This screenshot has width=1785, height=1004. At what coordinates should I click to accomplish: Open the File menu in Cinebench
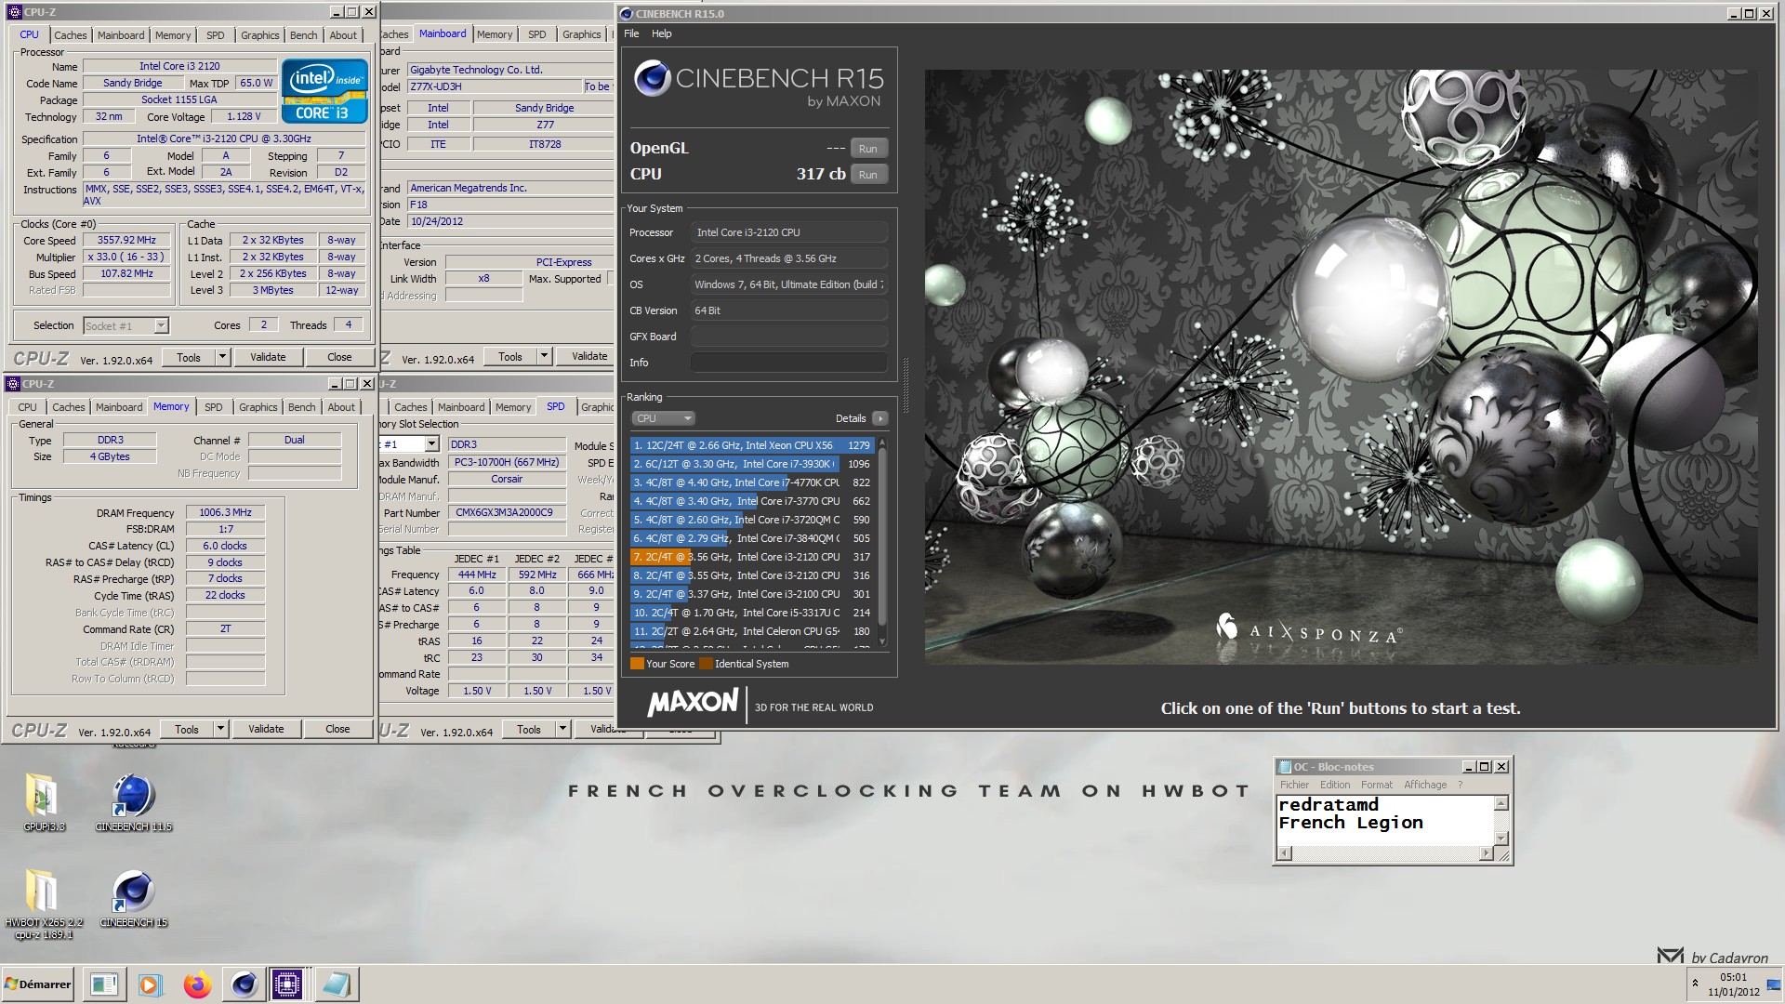coord(631,33)
